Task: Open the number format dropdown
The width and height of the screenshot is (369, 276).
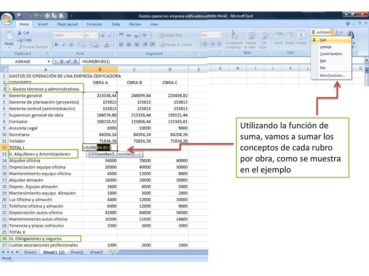Action: click(219, 35)
